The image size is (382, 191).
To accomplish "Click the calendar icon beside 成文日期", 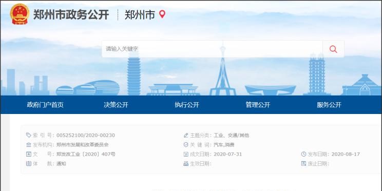I will [186, 154].
